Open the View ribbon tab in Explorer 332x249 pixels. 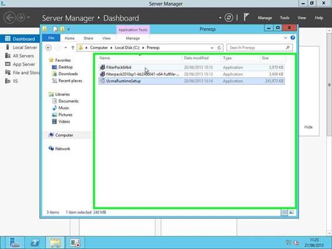point(107,38)
